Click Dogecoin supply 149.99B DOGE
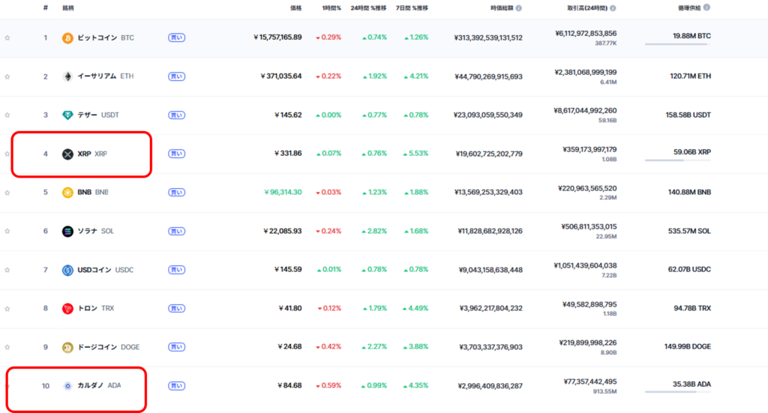The width and height of the screenshot is (768, 413). coord(688,346)
